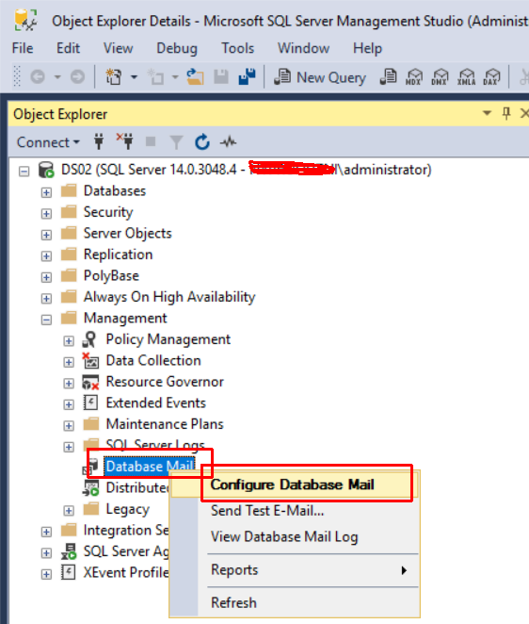Choose View Database Mail Log

294,537
